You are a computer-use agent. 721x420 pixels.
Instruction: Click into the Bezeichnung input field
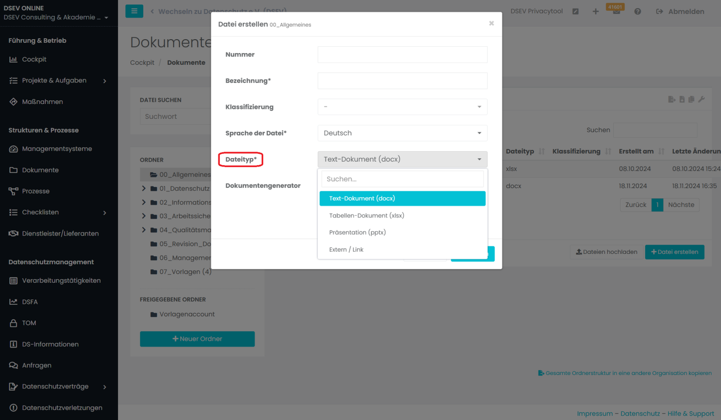(x=402, y=81)
